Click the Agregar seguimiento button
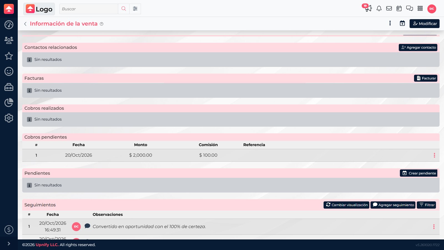 (393, 205)
